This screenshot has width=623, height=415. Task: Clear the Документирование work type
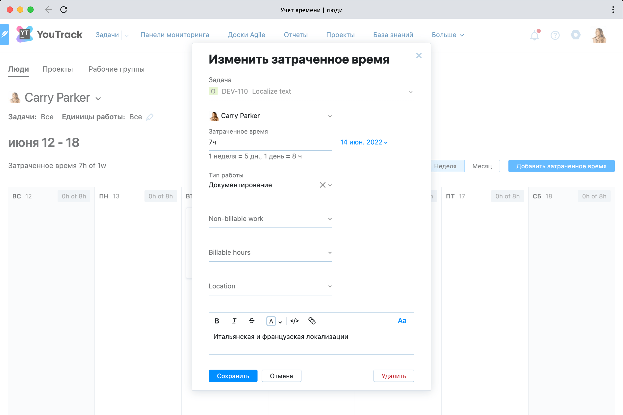click(323, 185)
